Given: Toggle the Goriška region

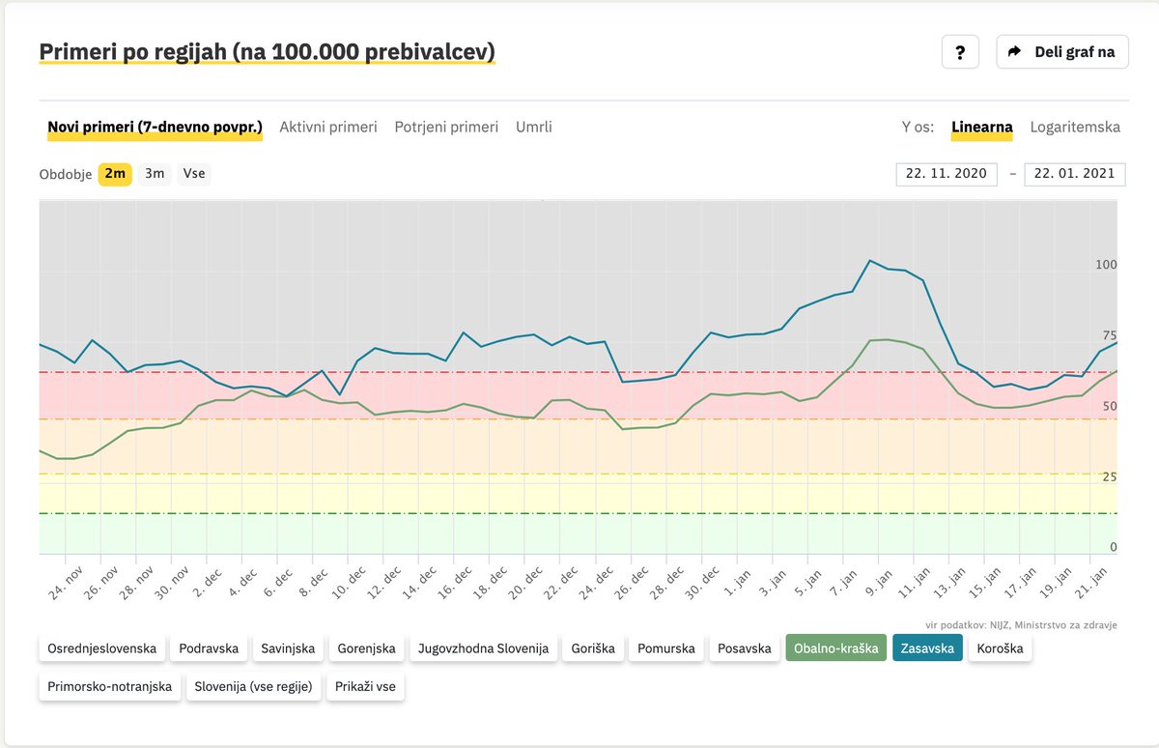Looking at the screenshot, I should (592, 648).
